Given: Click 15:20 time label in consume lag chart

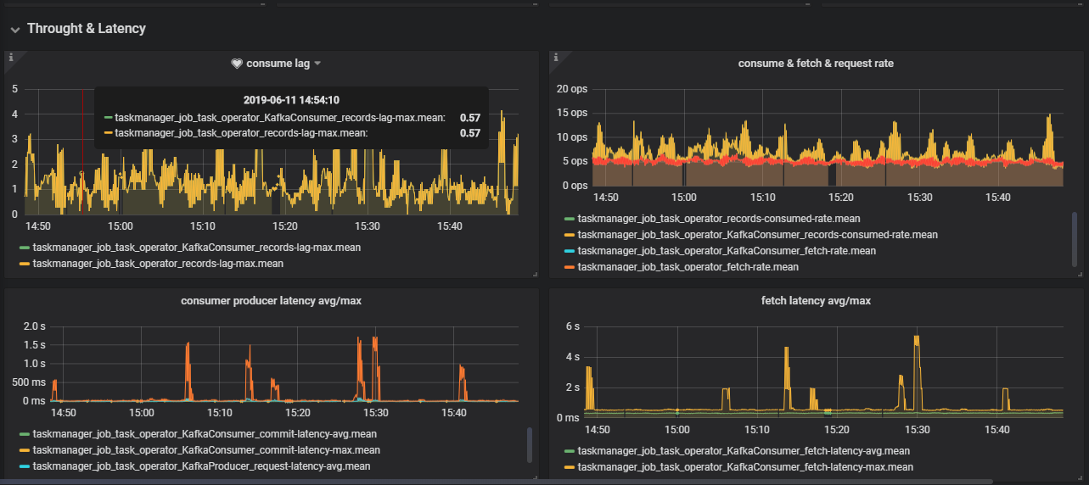Looking at the screenshot, I should 284,226.
